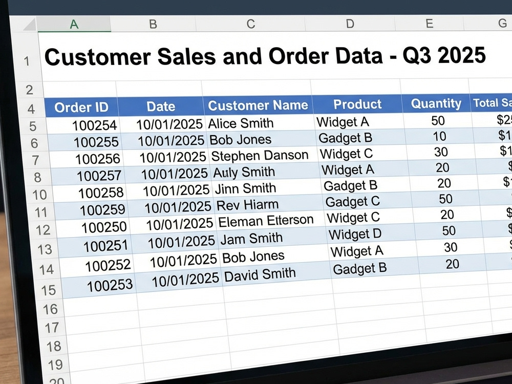Image resolution: width=512 pixels, height=384 pixels.
Task: Select row 16 header
Action: (x=50, y=309)
